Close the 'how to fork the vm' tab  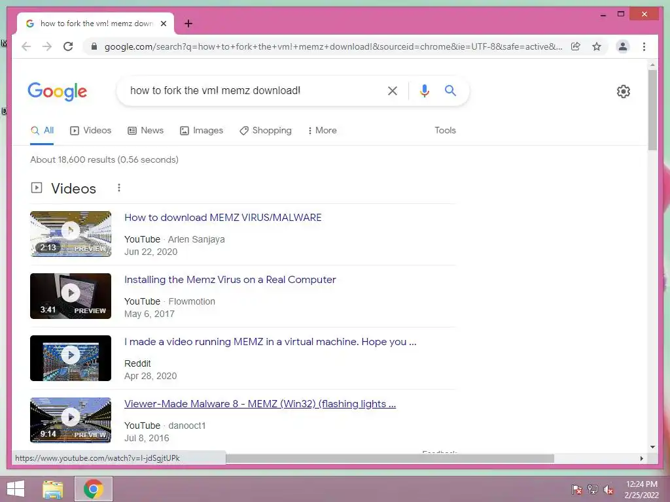pyautogui.click(x=163, y=24)
